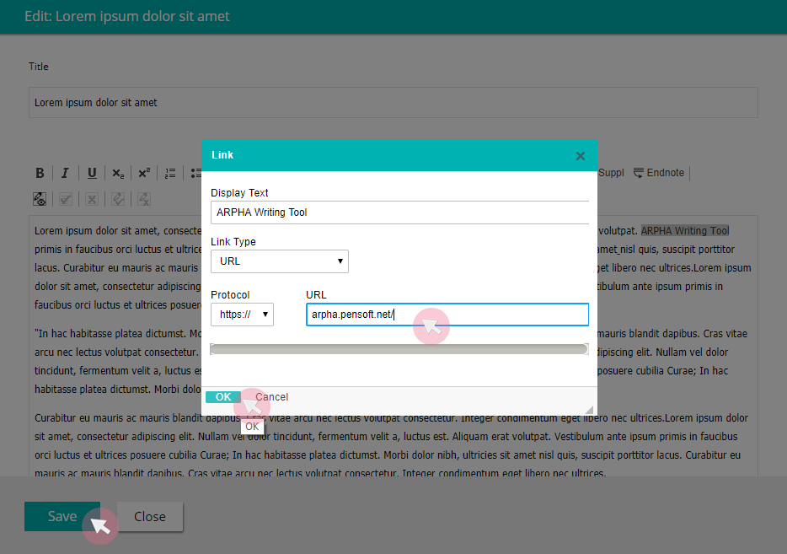Cancel the Link dialog
Screen dimensions: 787x554
coord(271,397)
